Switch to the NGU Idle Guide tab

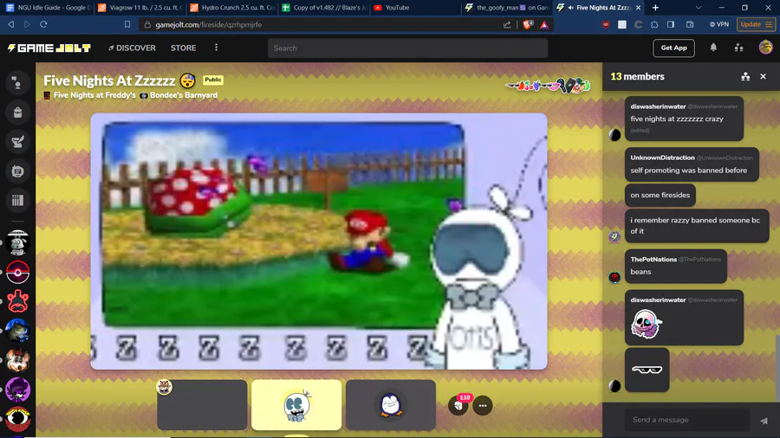coord(48,8)
